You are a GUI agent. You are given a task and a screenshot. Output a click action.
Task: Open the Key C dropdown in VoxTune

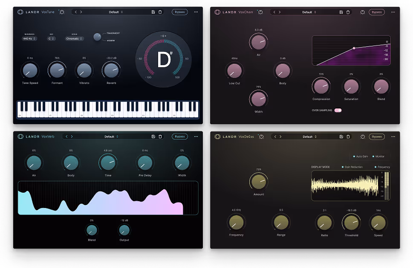tap(52, 39)
